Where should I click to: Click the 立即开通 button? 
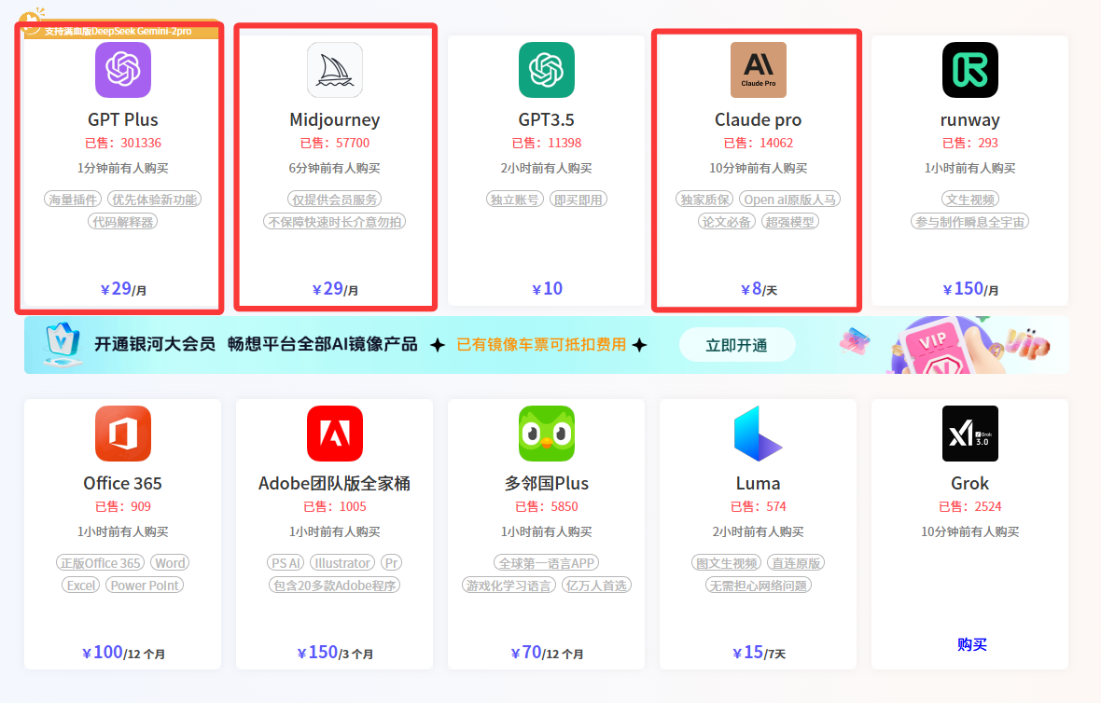pos(736,345)
